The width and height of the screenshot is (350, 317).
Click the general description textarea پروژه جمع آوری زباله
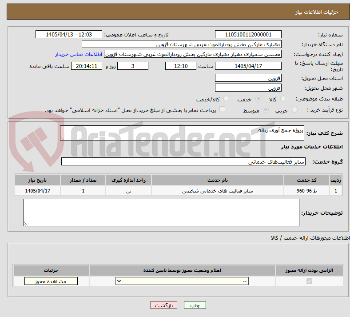click(x=182, y=133)
